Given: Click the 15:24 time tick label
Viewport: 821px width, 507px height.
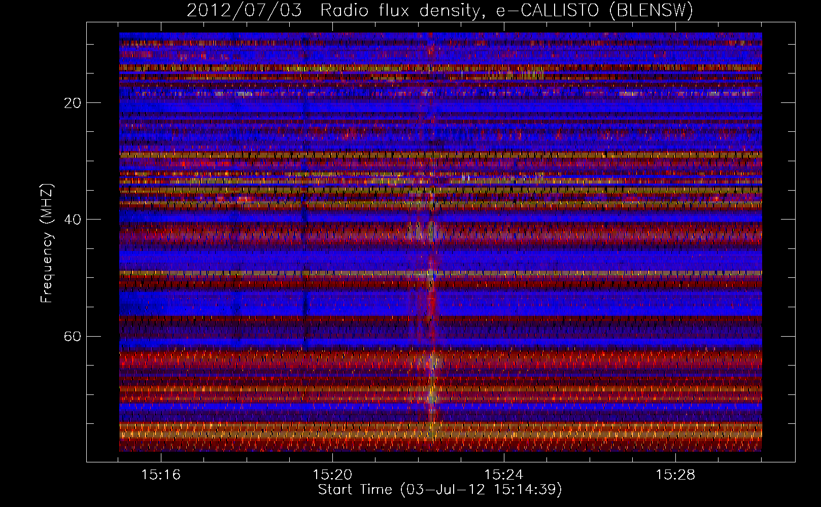Looking at the screenshot, I should 503,475.
